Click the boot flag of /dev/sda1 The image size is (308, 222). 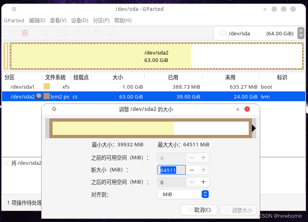point(266,87)
